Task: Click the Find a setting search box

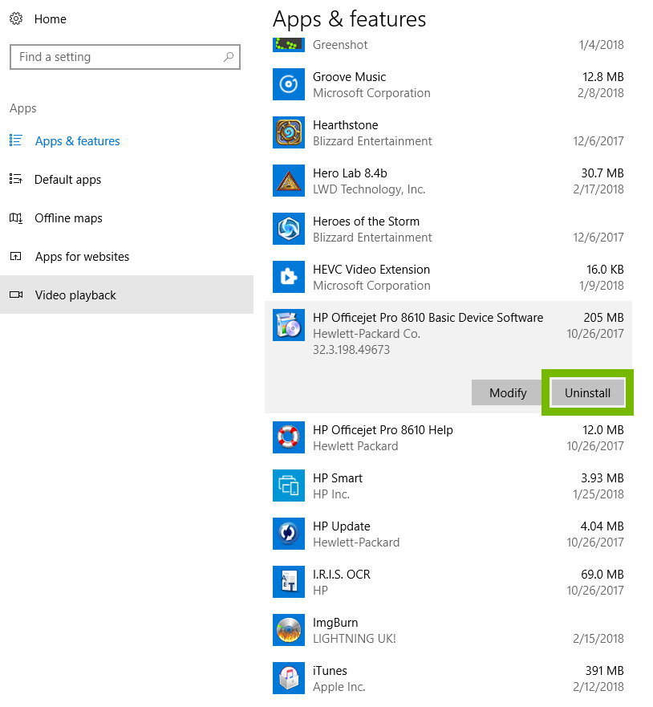Action: point(125,57)
